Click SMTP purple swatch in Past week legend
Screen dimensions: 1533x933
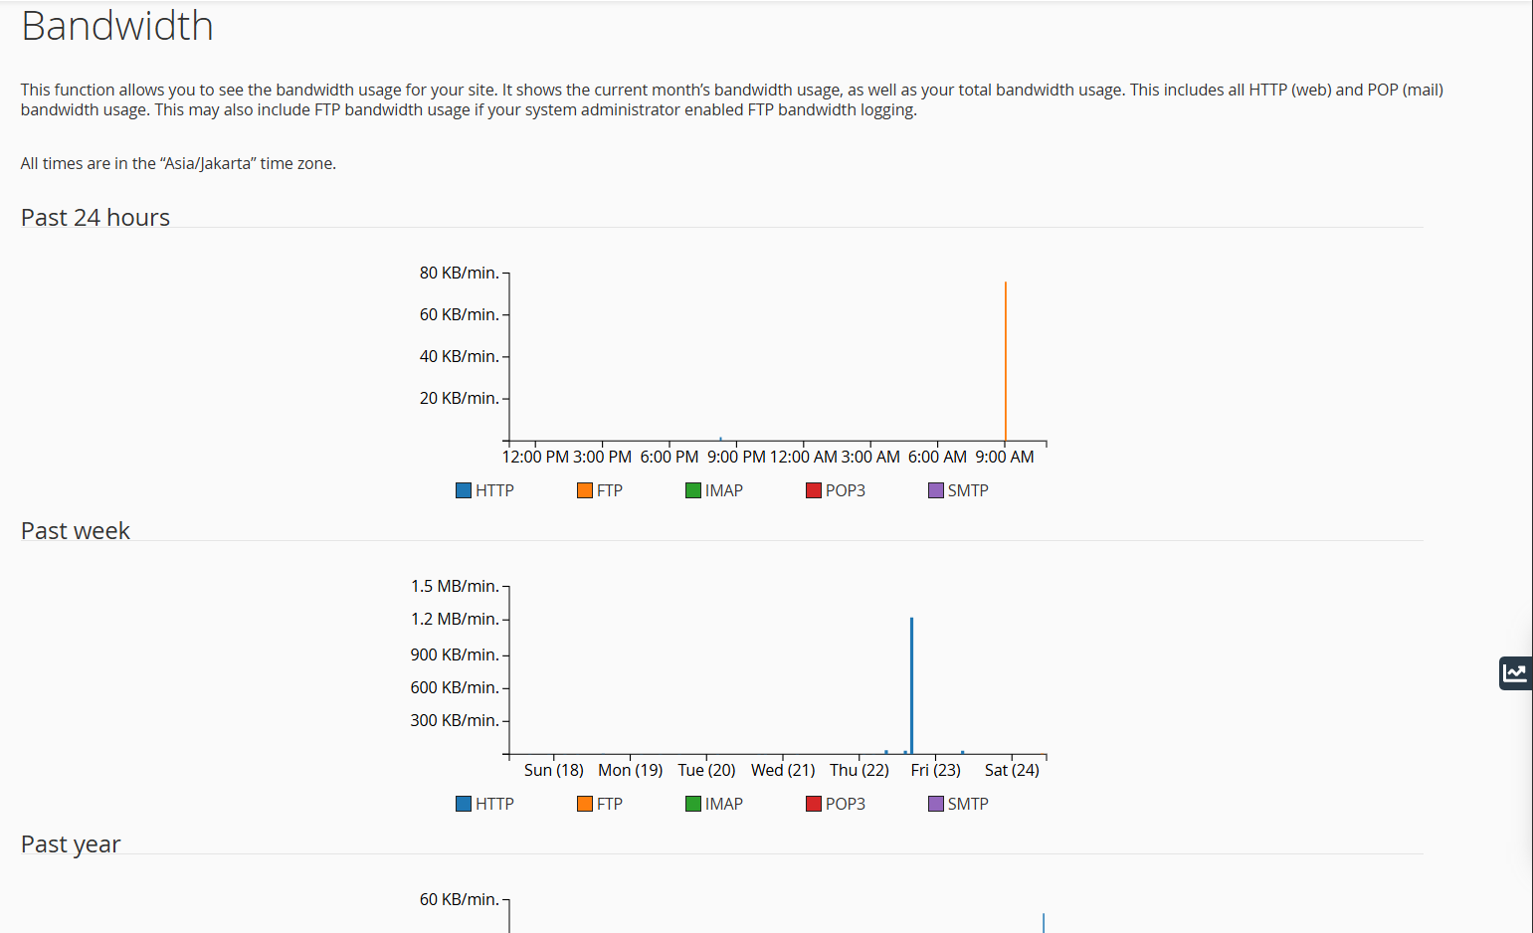936,804
